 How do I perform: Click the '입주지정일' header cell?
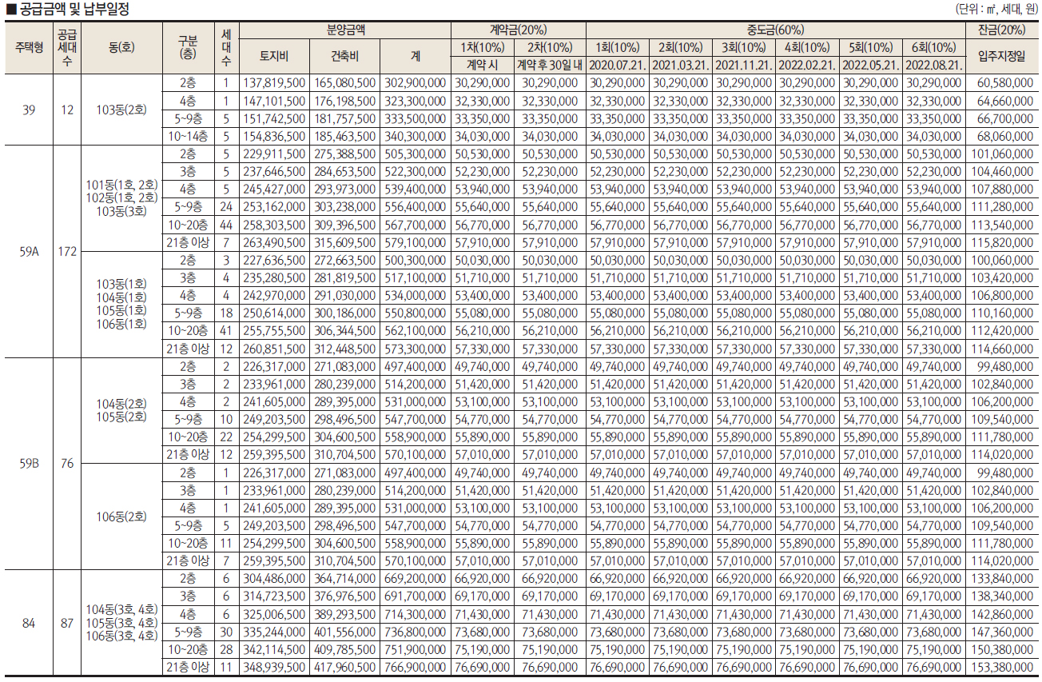tap(1001, 56)
